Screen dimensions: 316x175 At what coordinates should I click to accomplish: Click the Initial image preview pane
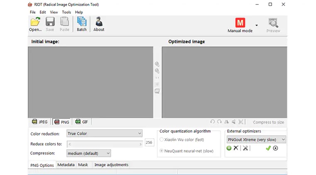tap(90, 82)
